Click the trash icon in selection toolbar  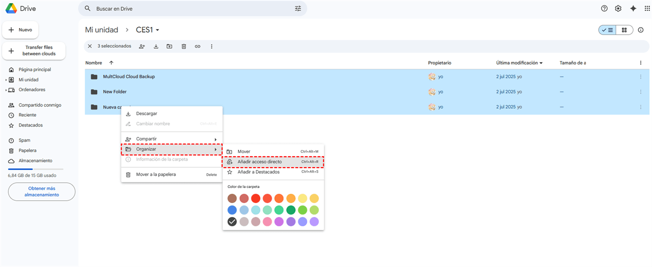pyautogui.click(x=184, y=47)
